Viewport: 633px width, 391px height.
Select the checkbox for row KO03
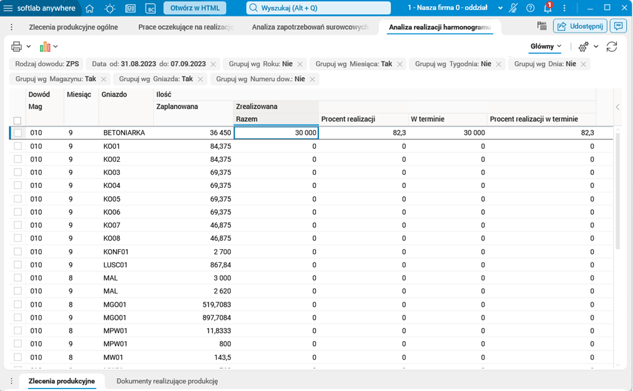click(x=17, y=172)
